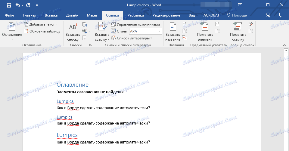Switch to the Вид tab

[x=192, y=15]
